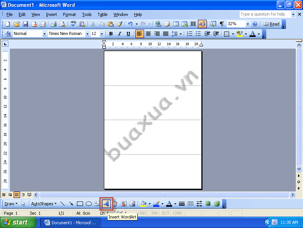The height and width of the screenshot is (228, 303).
Task: Toggle Italic formatting
Action: (119, 34)
